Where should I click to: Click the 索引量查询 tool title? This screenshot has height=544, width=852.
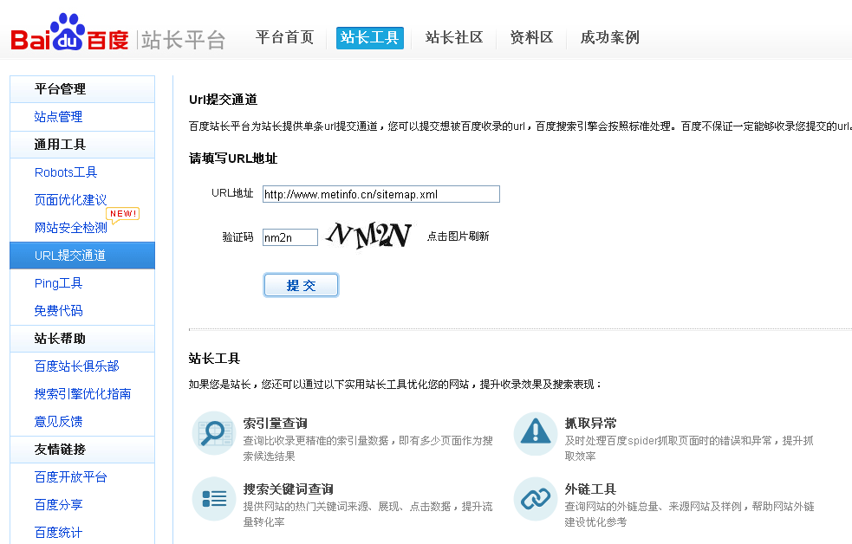(x=275, y=424)
